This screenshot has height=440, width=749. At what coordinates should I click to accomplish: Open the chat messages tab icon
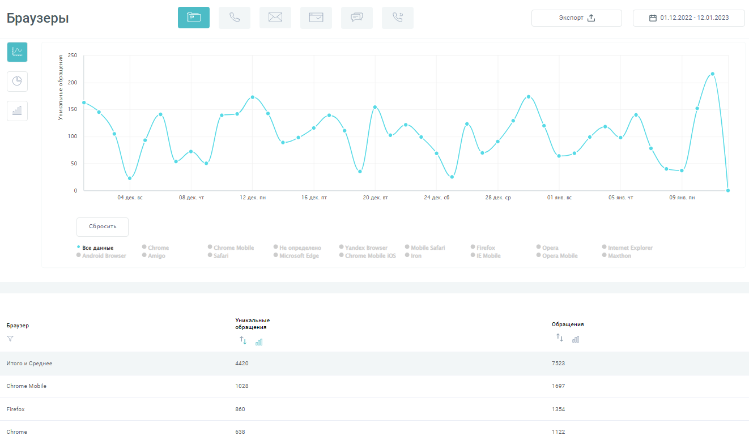pyautogui.click(x=357, y=18)
